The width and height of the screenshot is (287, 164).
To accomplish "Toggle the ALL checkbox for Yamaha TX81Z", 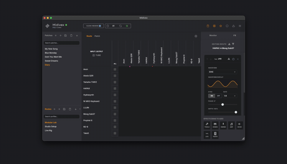I will click(115, 82).
